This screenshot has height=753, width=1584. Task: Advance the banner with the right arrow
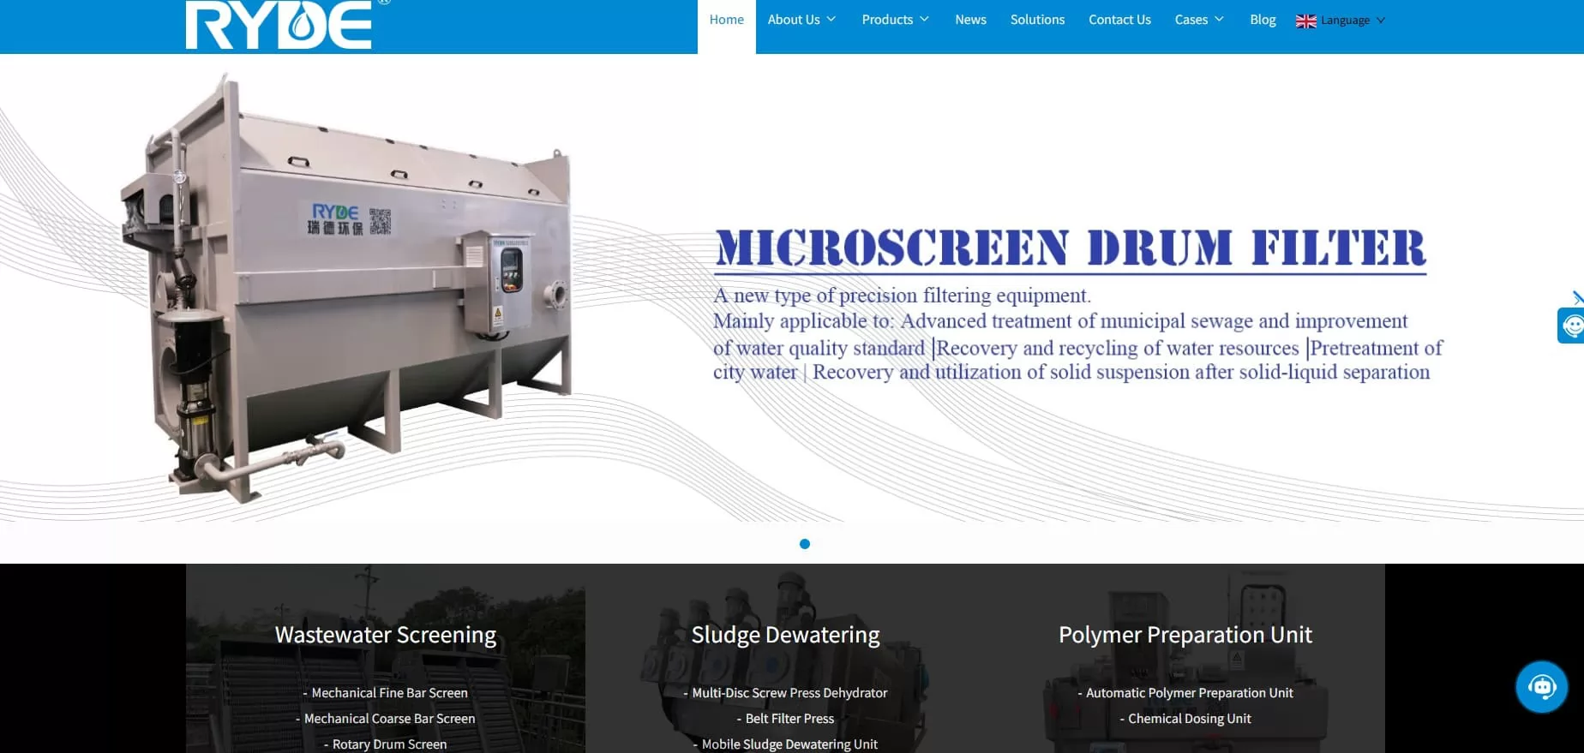[x=1577, y=298]
